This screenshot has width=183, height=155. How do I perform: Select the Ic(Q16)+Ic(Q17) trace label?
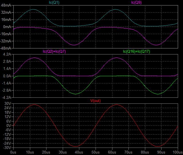pos(137,52)
